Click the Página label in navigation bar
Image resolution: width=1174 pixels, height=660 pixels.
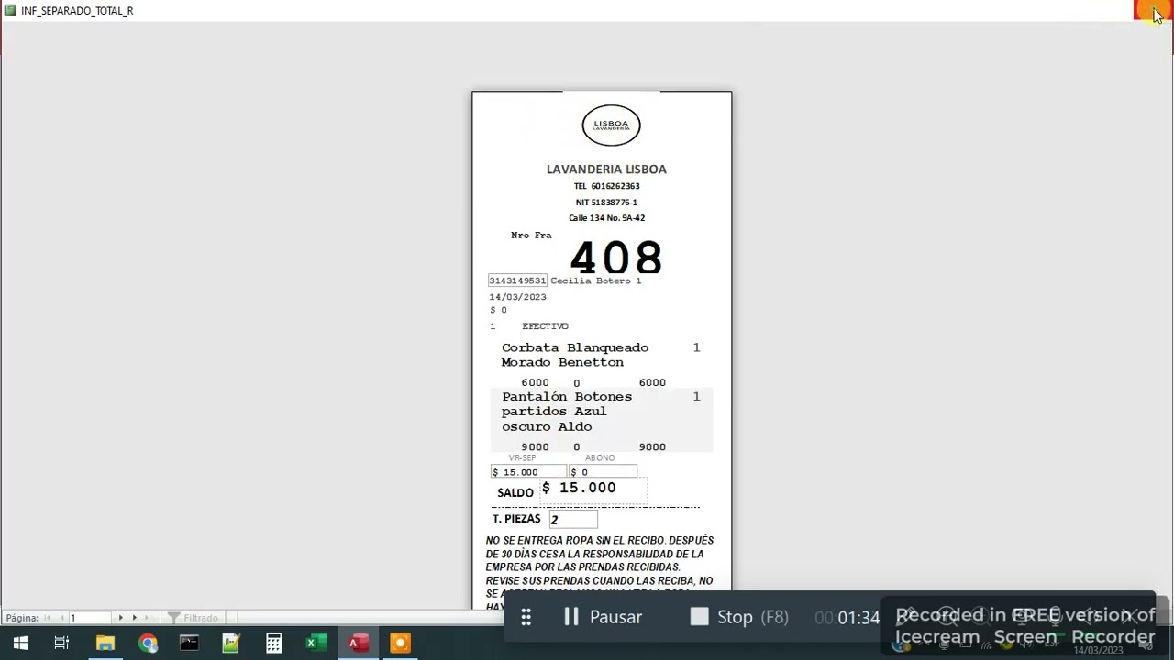click(22, 618)
